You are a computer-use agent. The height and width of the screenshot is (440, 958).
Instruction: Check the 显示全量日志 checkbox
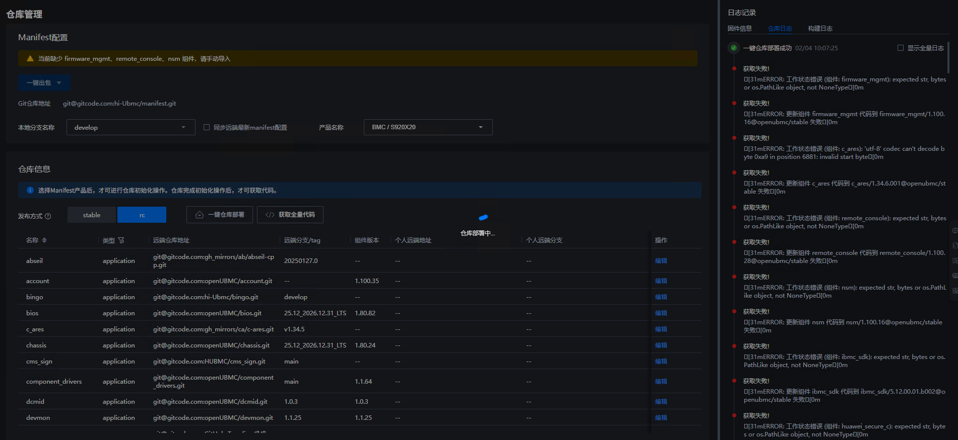(x=900, y=48)
